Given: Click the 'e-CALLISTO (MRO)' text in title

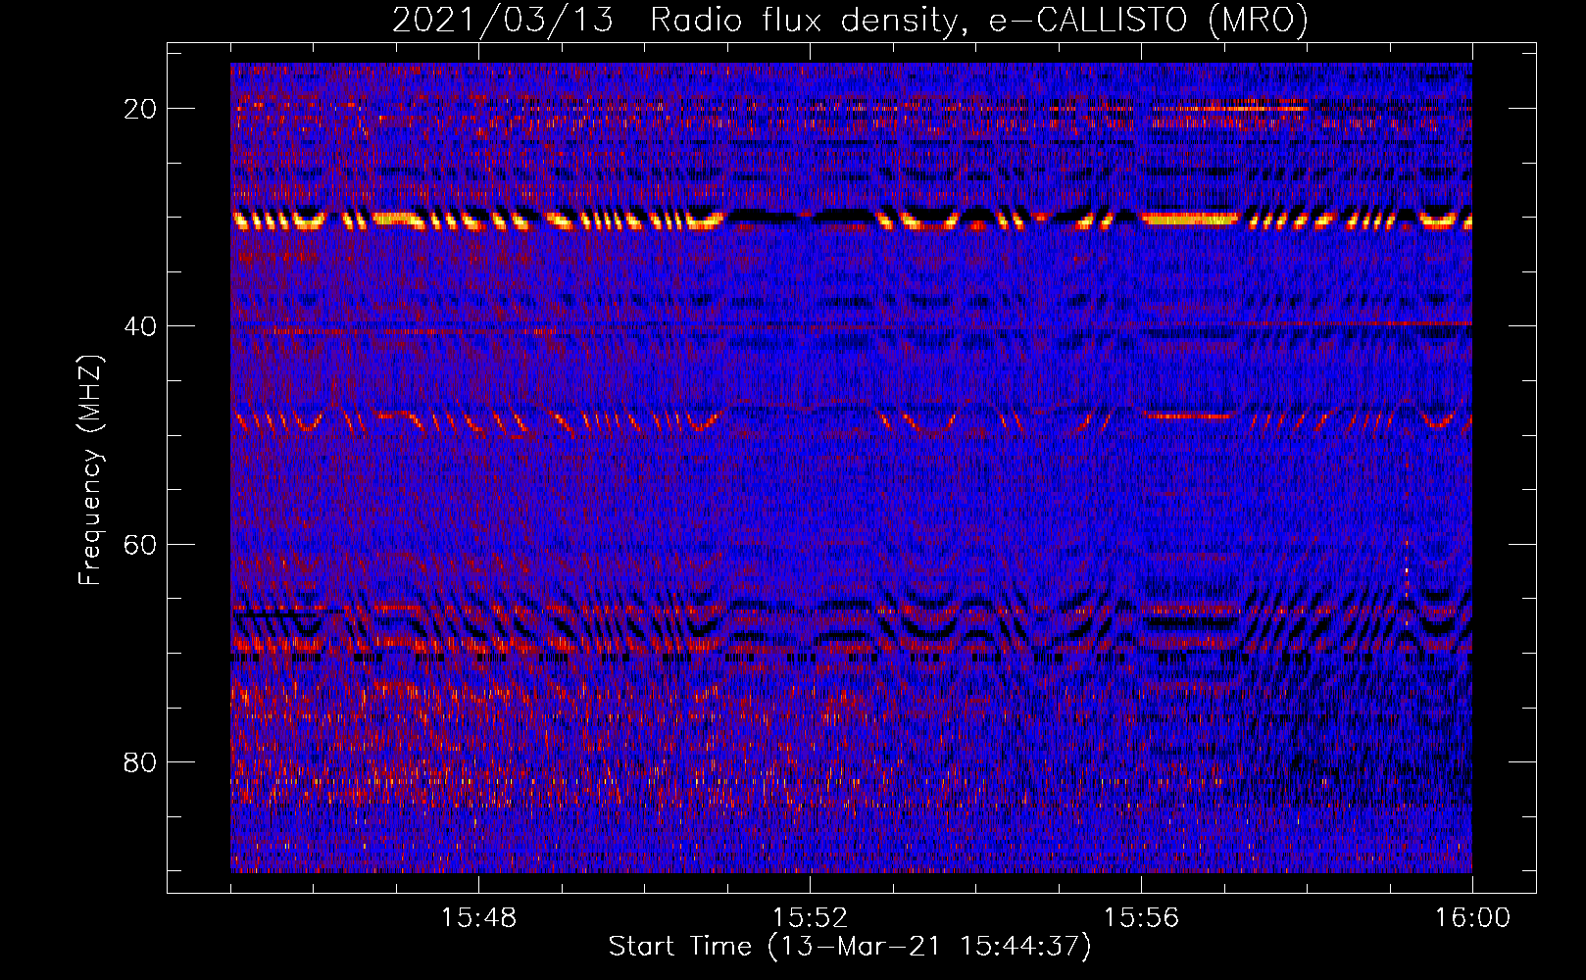Looking at the screenshot, I should point(1148,20).
